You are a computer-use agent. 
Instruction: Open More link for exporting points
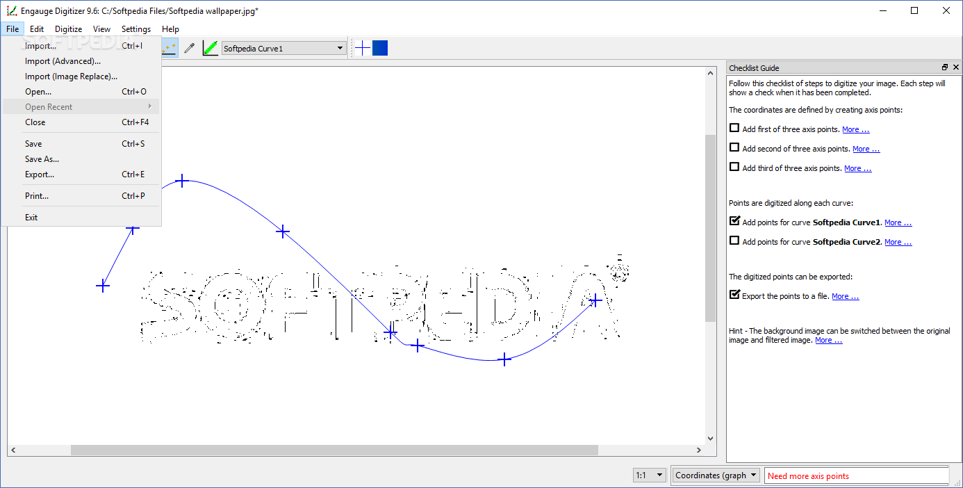845,296
